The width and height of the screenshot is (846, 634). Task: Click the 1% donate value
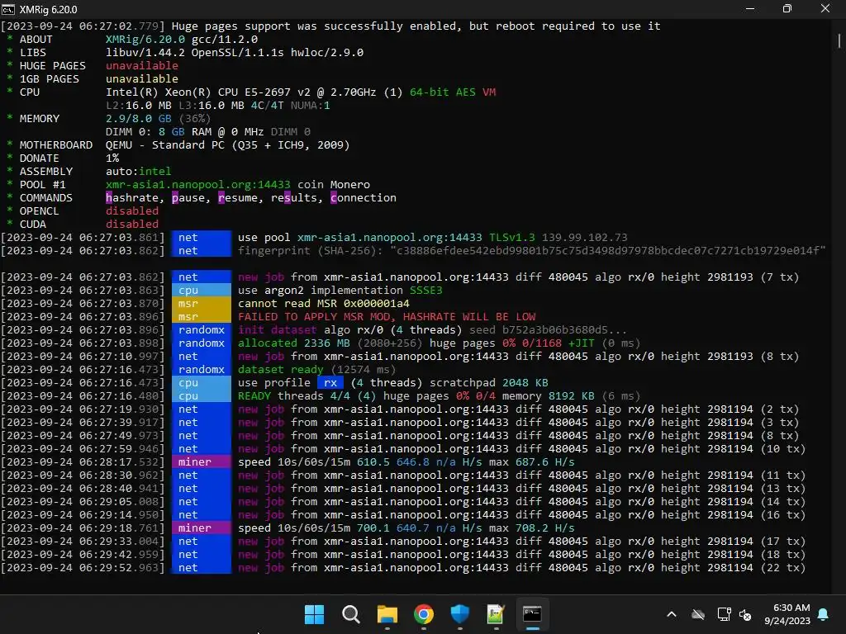tap(112, 158)
